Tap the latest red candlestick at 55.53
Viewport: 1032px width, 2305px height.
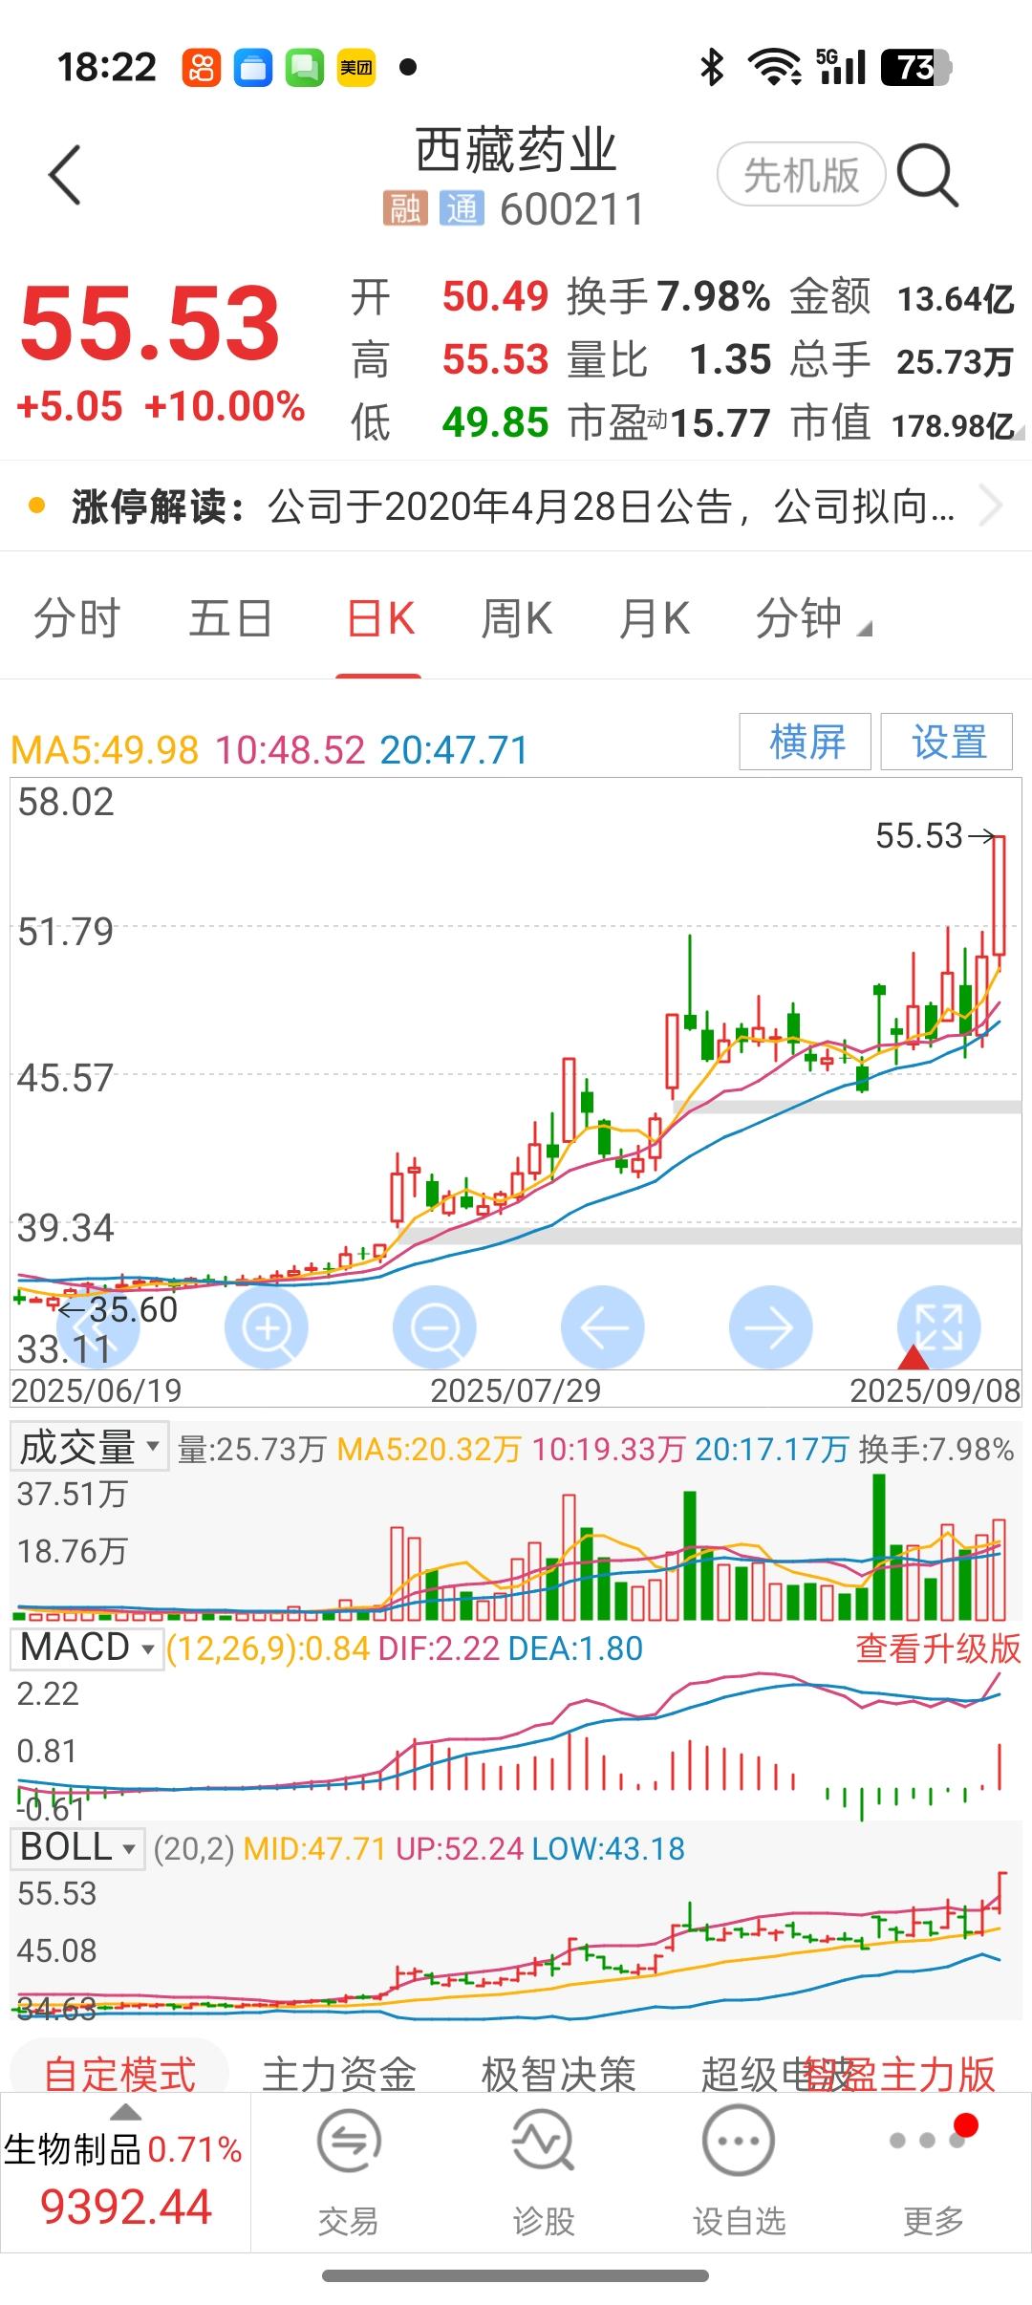coord(999,895)
